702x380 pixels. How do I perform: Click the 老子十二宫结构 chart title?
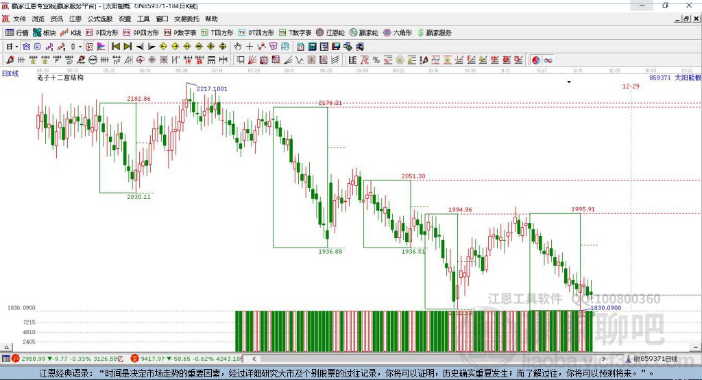coord(60,78)
